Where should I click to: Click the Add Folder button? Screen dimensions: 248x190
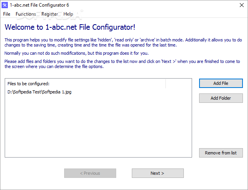(221, 98)
